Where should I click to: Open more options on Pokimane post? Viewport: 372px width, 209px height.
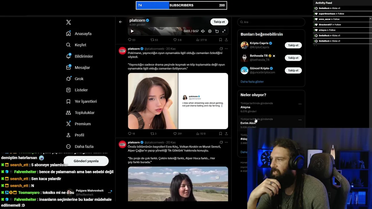226,49
